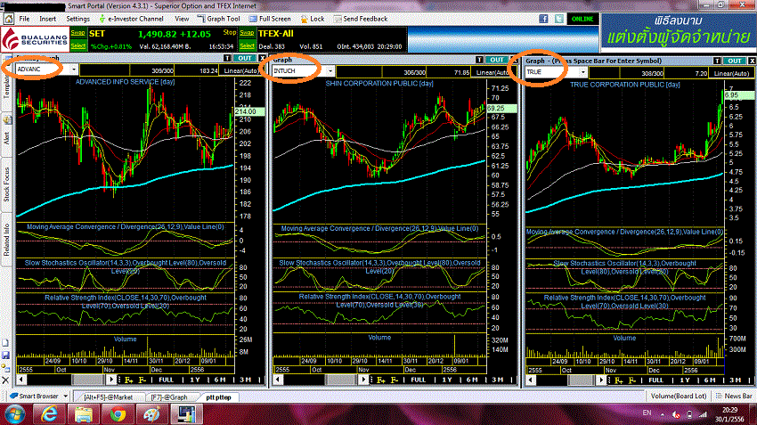Click the Bualuang Securities logo

(34, 39)
